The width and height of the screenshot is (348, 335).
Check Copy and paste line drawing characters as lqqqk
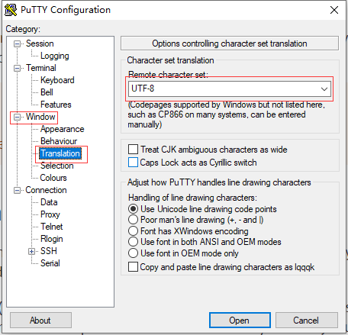tap(133, 267)
